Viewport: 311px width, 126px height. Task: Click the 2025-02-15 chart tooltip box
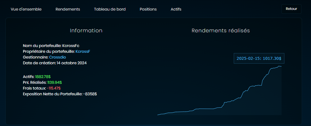coord(259,58)
